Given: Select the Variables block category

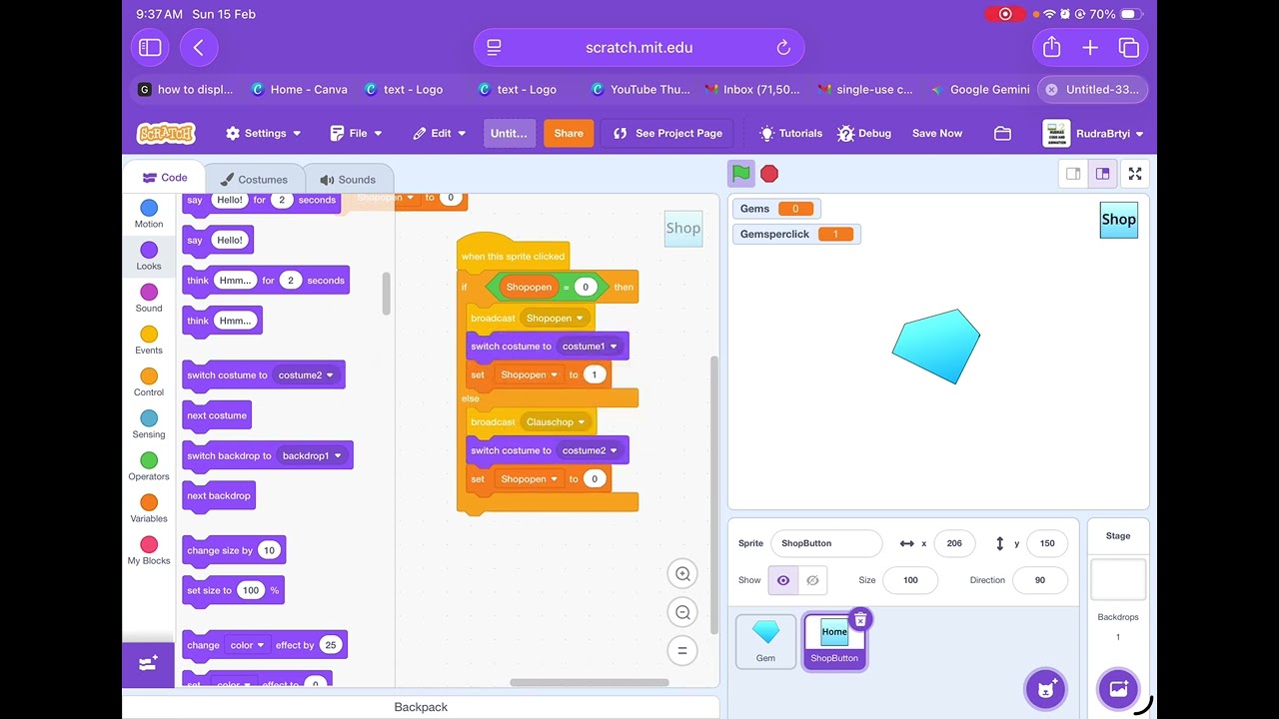Looking at the screenshot, I should click(x=149, y=507).
